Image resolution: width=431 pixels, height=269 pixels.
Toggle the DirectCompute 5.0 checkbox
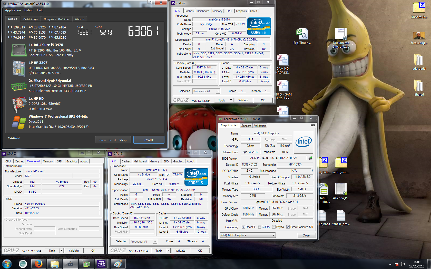[288, 227]
